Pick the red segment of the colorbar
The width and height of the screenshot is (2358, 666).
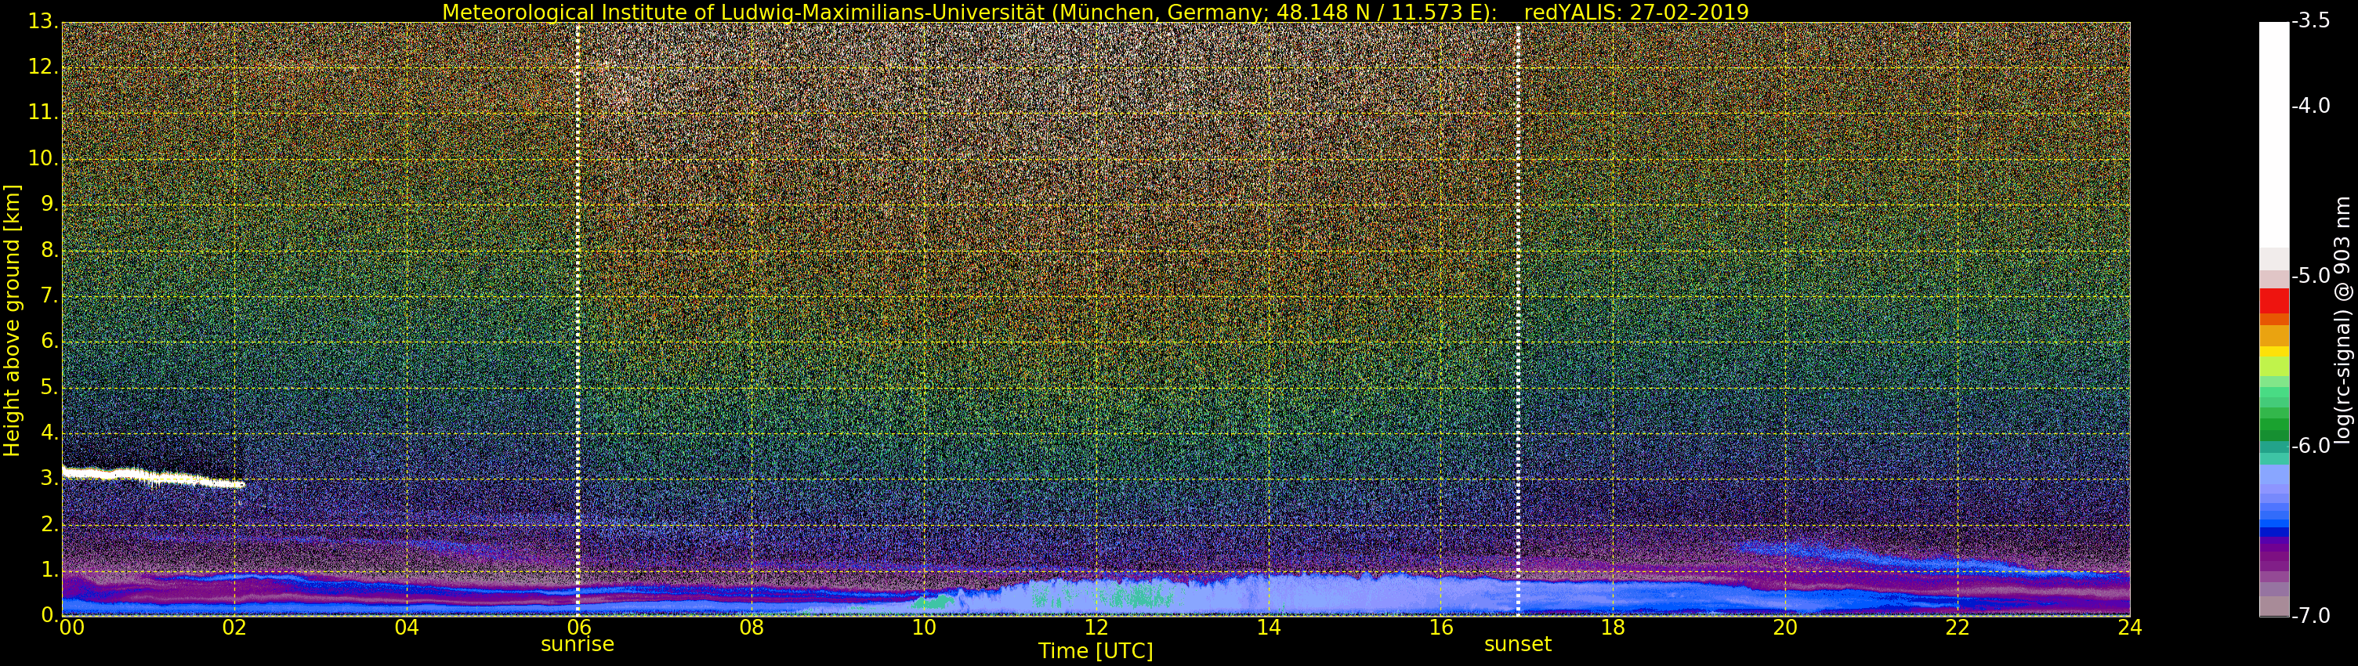tap(2274, 301)
